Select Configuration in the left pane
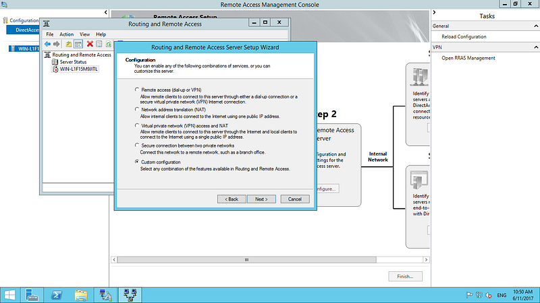The height and width of the screenshot is (303, 540). [24, 20]
